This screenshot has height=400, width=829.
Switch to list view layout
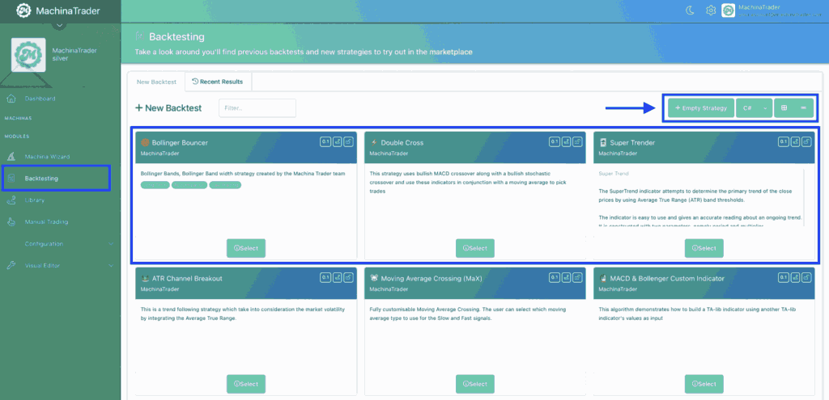point(803,107)
